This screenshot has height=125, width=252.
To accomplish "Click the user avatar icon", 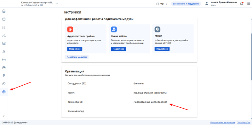I will click(207, 4).
